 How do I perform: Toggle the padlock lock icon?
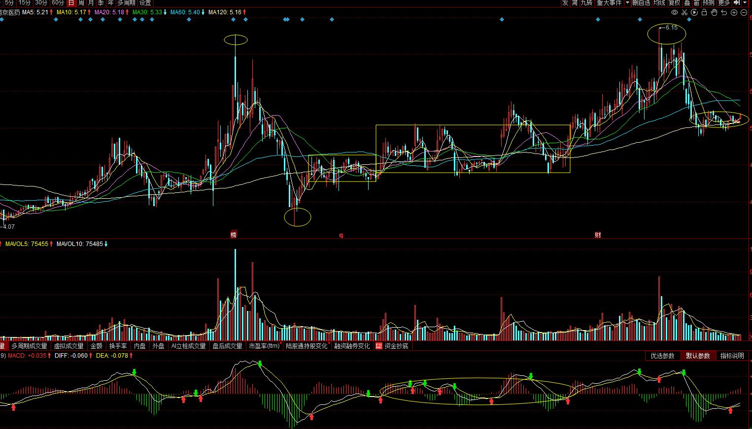(x=704, y=12)
